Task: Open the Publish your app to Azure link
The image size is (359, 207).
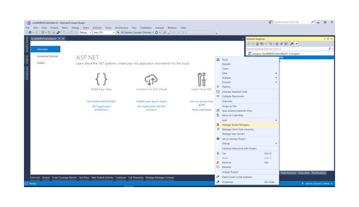Action: point(151,102)
